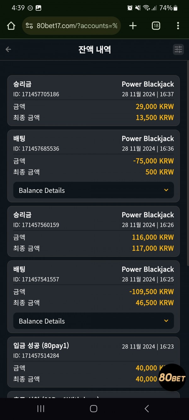The image size is (189, 420).
Task: Tap the site info icon in address bar
Action: click(x=29, y=26)
